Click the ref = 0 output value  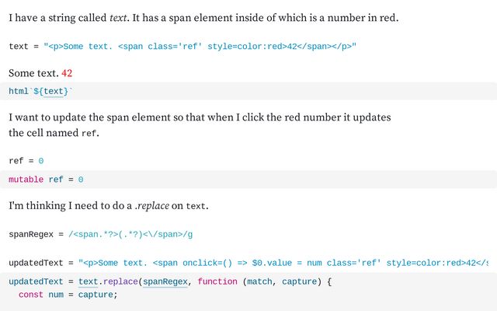click(41, 161)
